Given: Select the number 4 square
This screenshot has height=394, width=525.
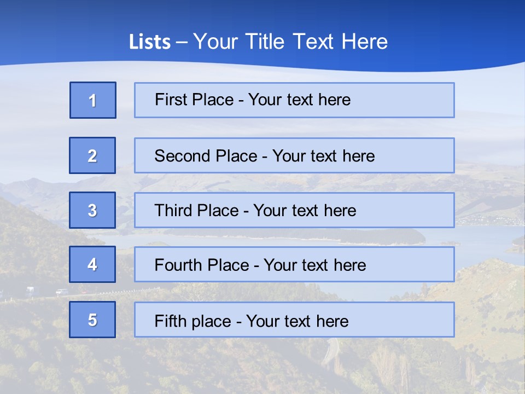Looking at the screenshot, I should [92, 264].
